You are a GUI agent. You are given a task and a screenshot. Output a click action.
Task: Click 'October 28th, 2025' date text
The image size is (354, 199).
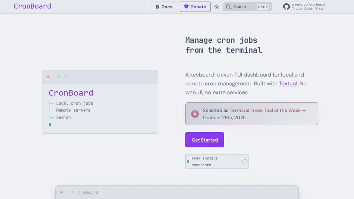coord(224,118)
